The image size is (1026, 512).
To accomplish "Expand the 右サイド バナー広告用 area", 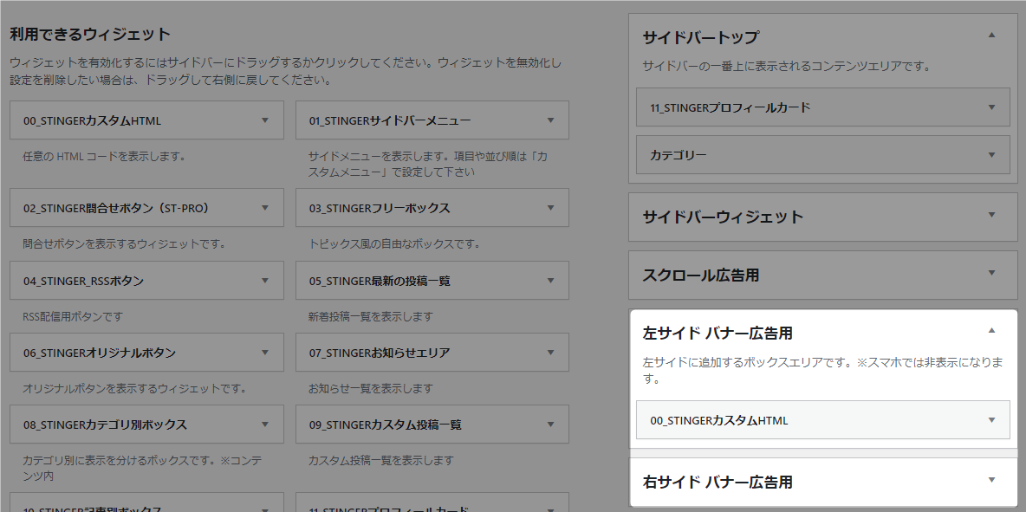I will pos(991,481).
